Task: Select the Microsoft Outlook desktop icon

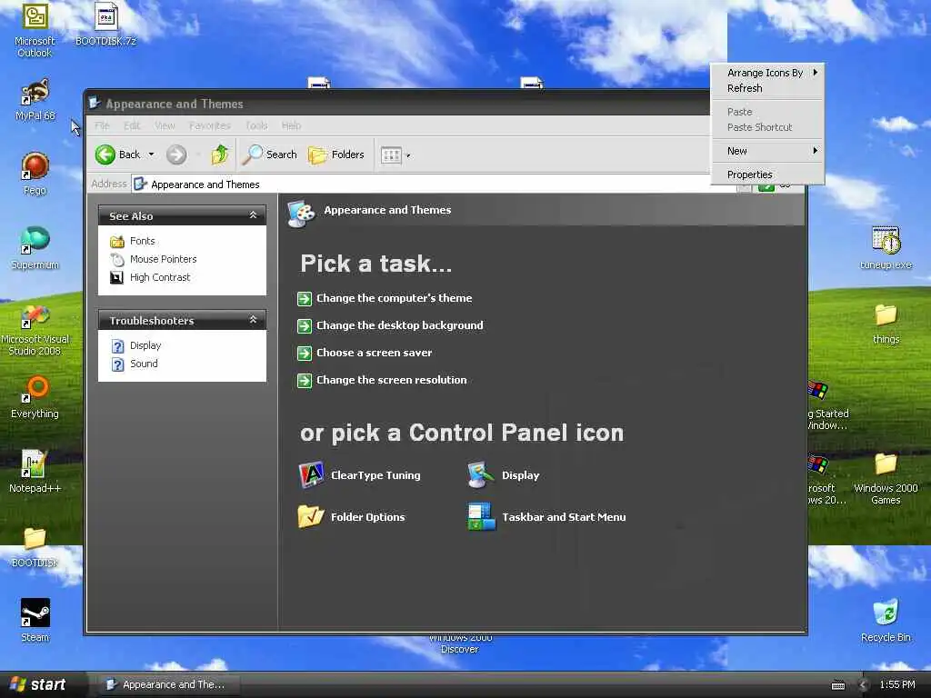Action: 35,30
